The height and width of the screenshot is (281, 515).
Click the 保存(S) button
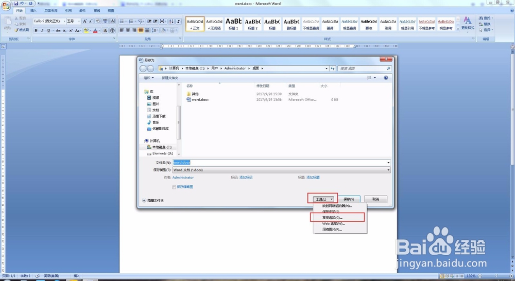coord(349,199)
